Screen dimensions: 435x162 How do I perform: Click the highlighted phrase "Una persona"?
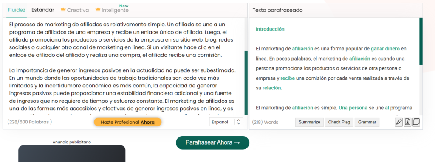353,108
